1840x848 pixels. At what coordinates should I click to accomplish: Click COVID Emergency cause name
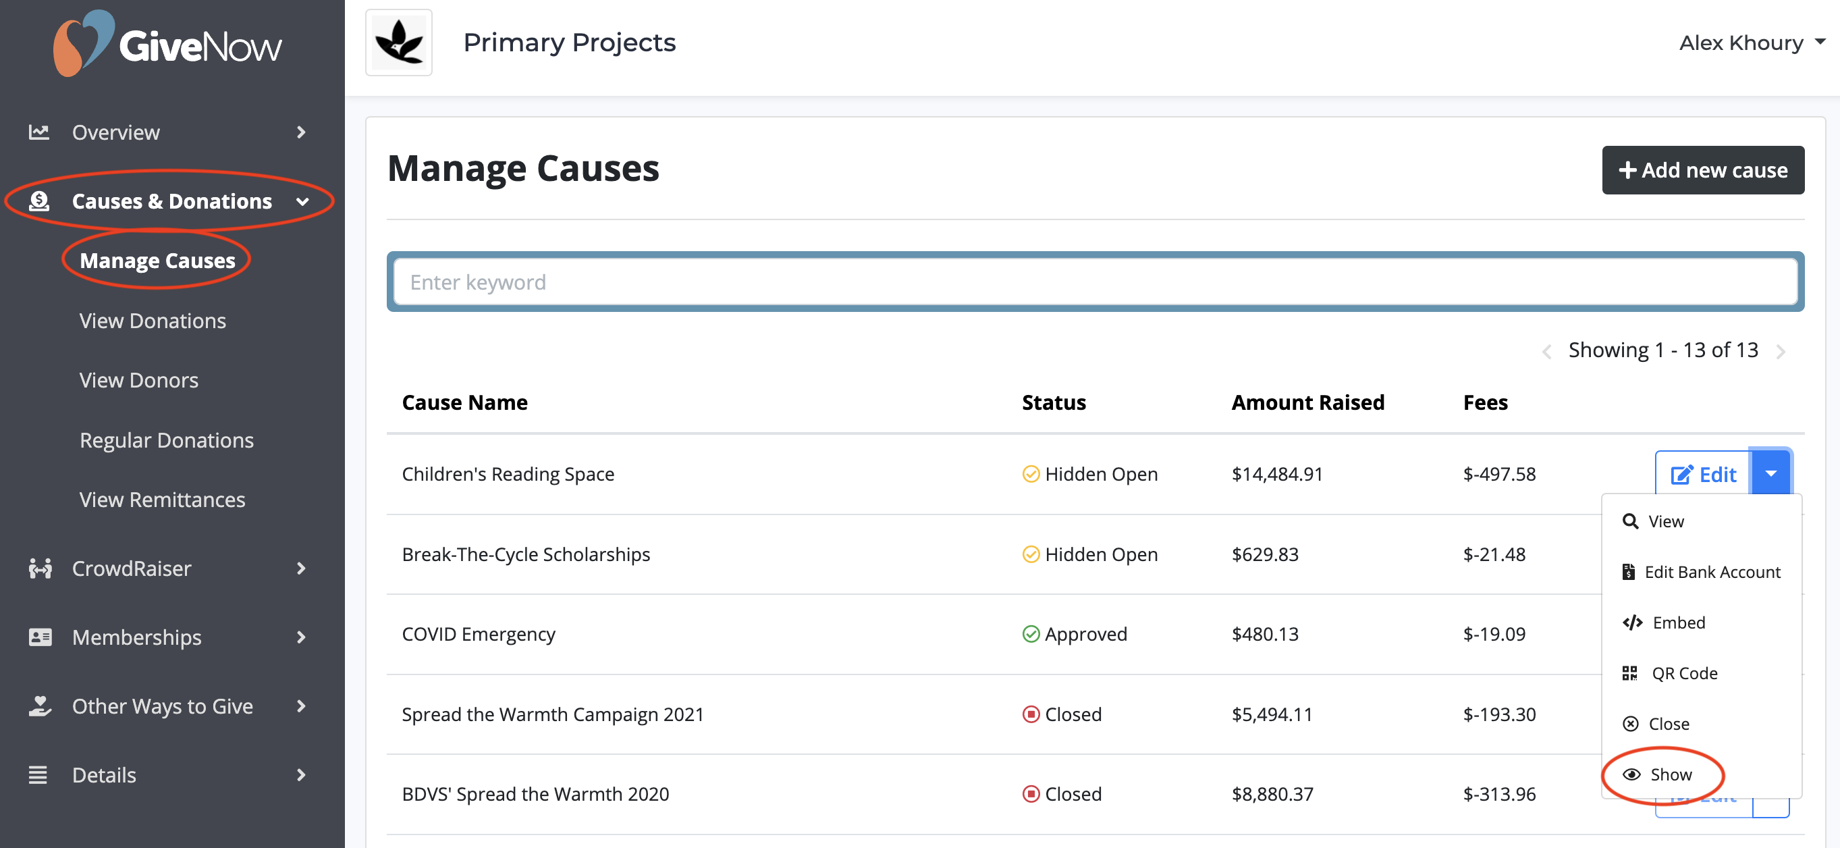click(479, 635)
